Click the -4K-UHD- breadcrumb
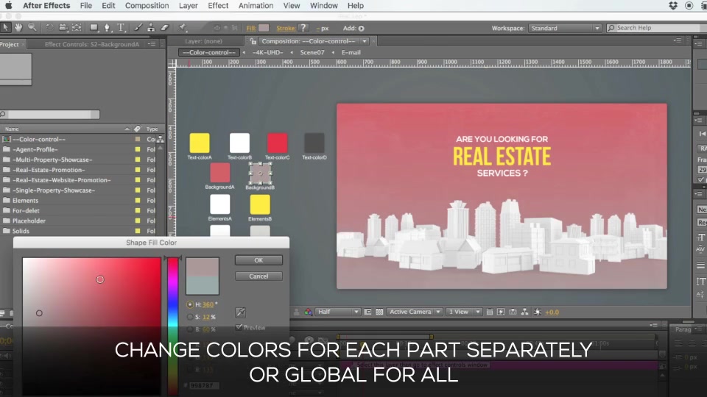 point(268,52)
